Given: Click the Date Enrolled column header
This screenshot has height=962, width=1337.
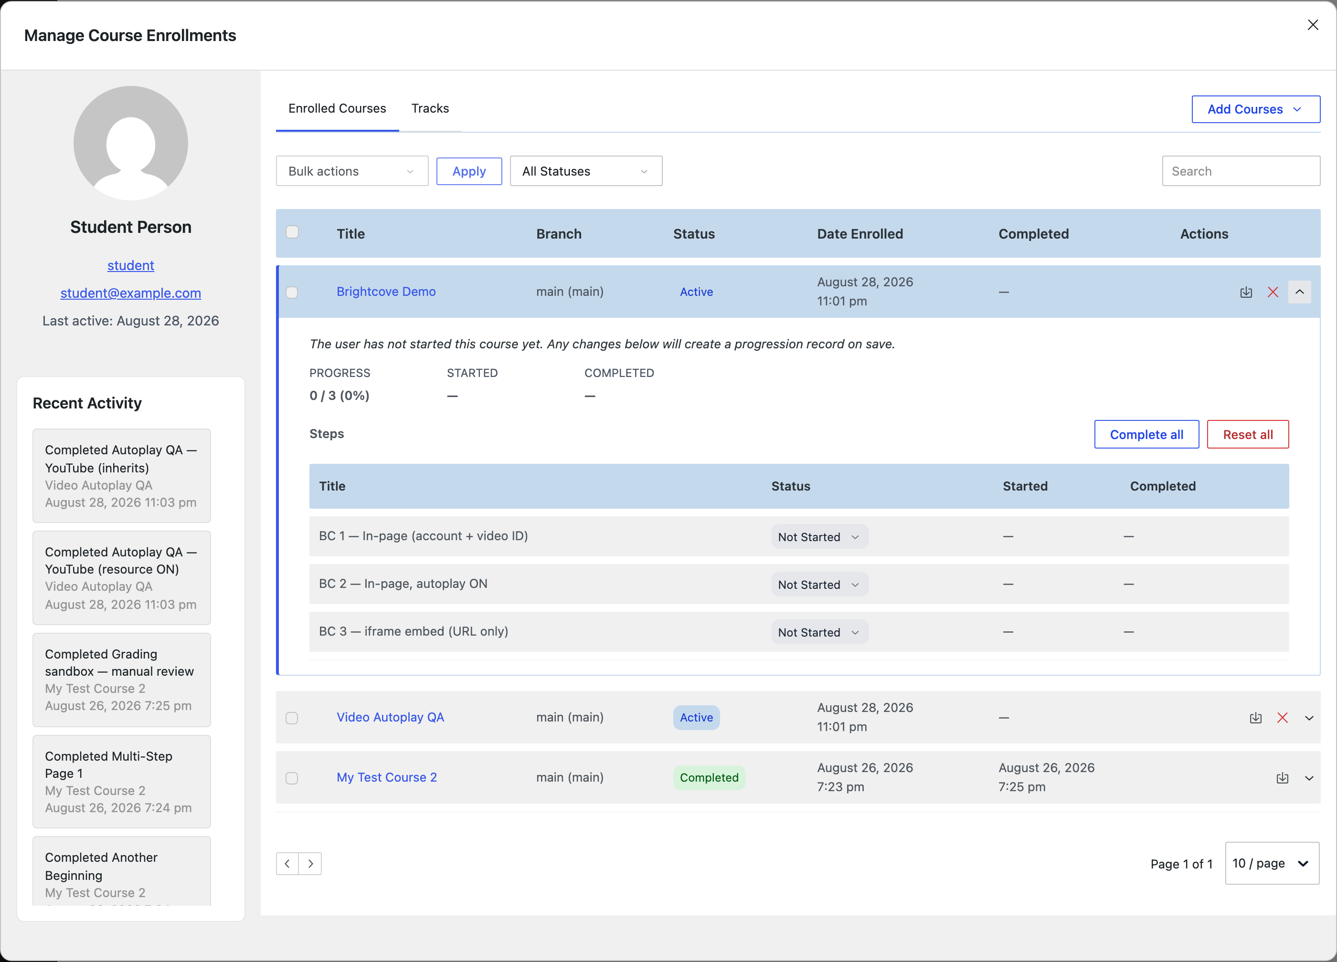Looking at the screenshot, I should (860, 234).
